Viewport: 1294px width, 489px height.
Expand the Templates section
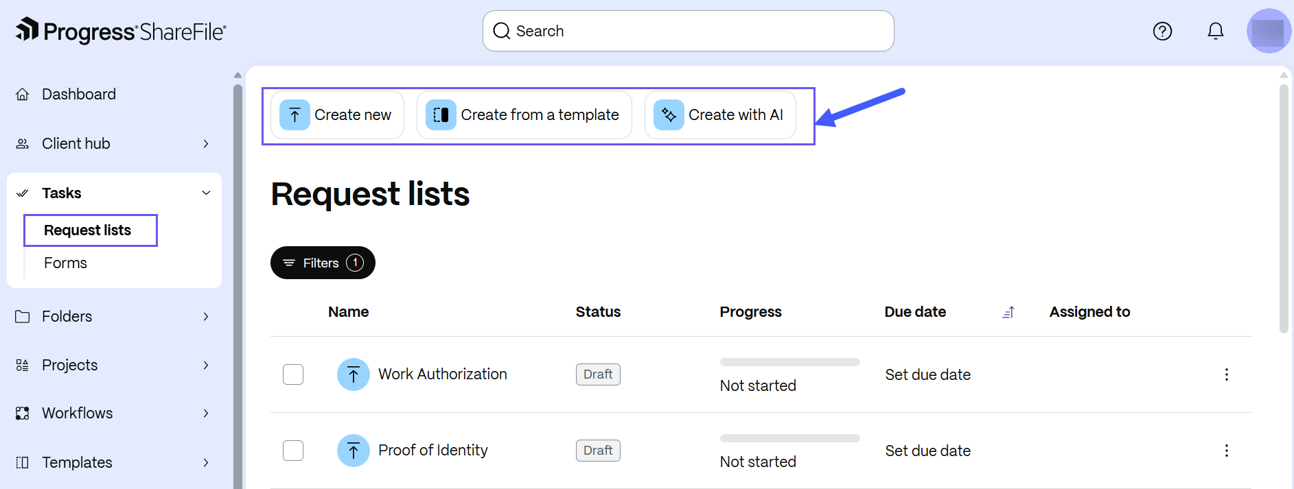206,463
